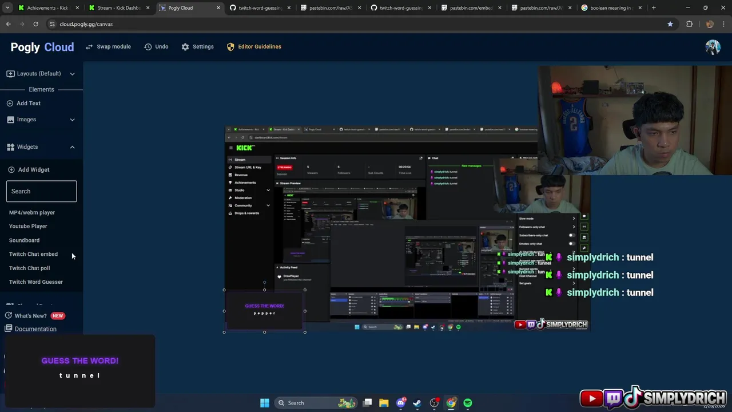
Task: Bookmark this page with the star icon
Action: 670,24
